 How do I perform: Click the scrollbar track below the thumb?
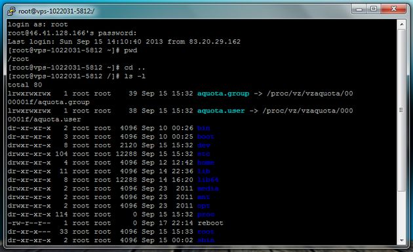click(x=401, y=213)
